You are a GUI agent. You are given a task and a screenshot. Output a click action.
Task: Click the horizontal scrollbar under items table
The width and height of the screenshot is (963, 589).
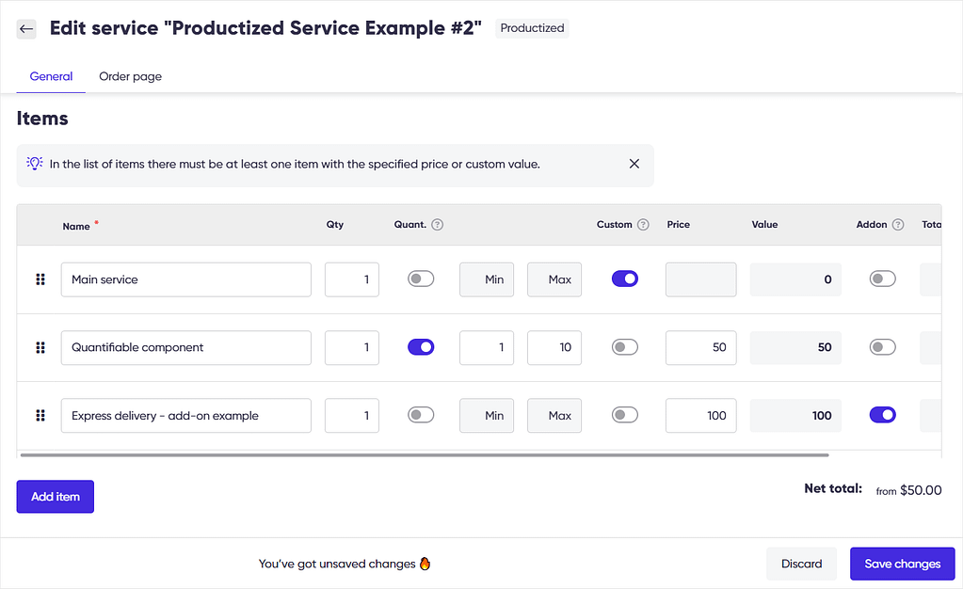(425, 455)
